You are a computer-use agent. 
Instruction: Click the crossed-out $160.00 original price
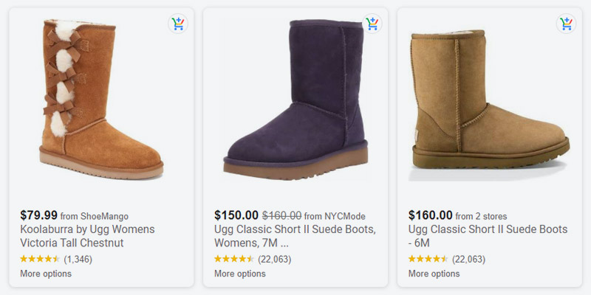[x=282, y=216]
